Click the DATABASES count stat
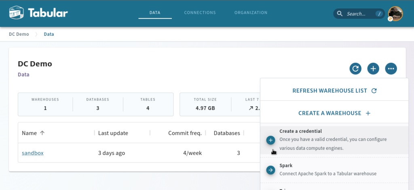The height and width of the screenshot is (190, 414). tap(98, 104)
